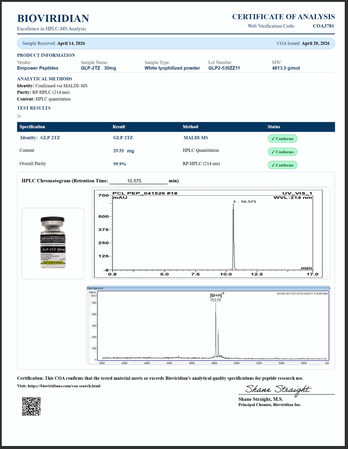
Task: Click the Result column header
Action: (x=119, y=127)
